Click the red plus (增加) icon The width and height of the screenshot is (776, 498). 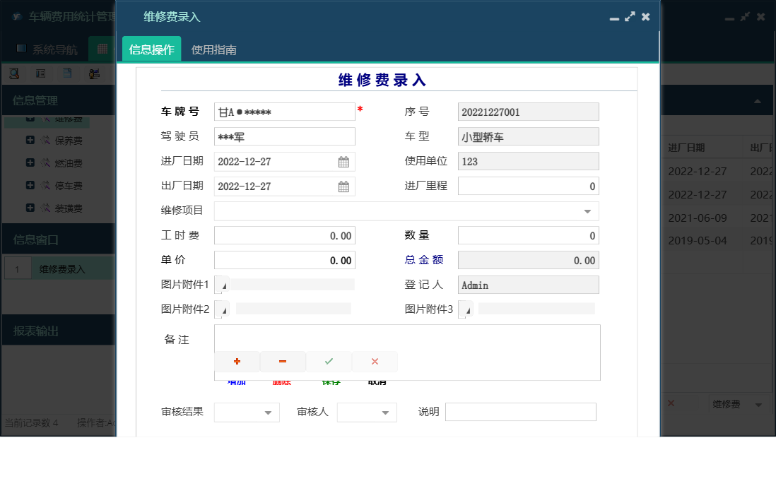[237, 361]
